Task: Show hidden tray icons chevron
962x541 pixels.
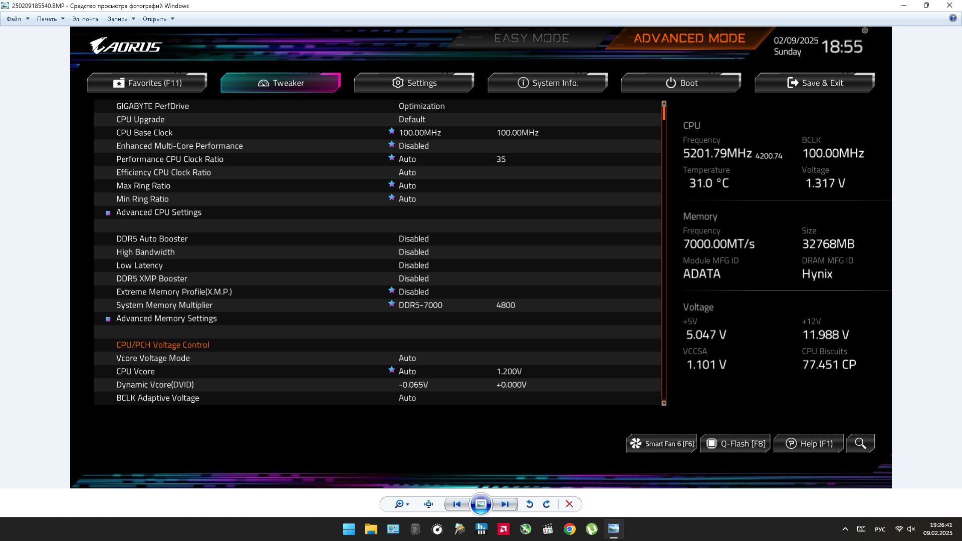Action: tap(845, 529)
